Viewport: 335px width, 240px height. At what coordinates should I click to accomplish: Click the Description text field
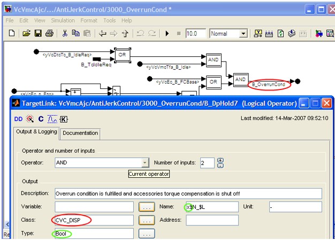(187, 193)
